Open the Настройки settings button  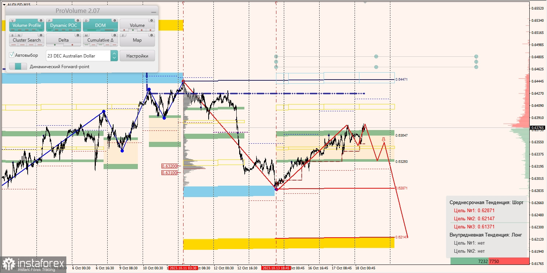pyautogui.click(x=137, y=56)
